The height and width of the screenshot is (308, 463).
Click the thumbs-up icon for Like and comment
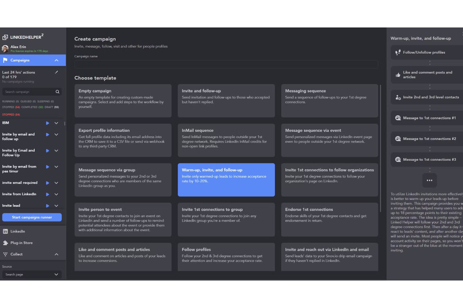tap(398, 75)
